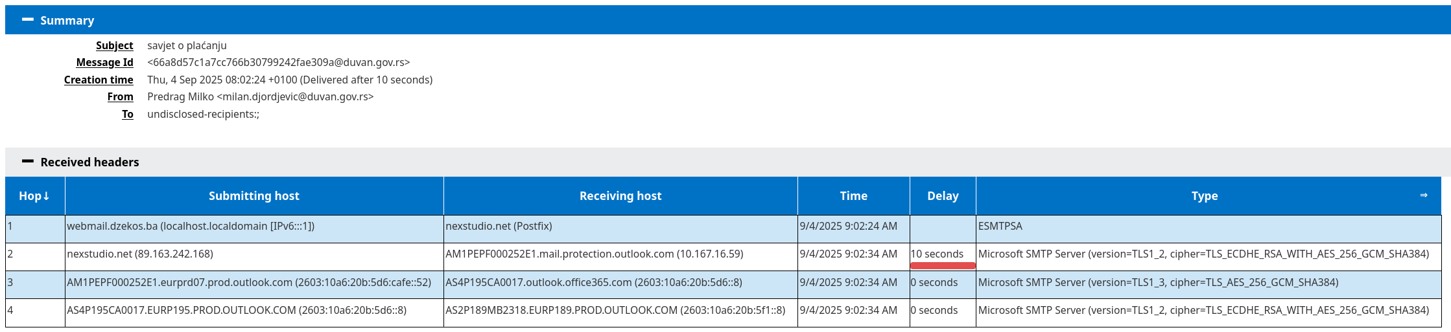Sort by Submitting host column
Screen dimensions: 1451x332
point(254,196)
